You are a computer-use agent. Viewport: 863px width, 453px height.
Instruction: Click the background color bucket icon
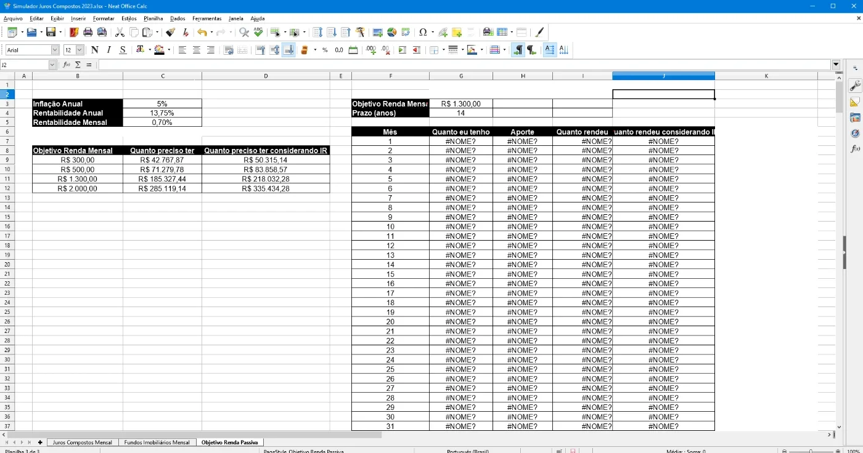pos(160,50)
